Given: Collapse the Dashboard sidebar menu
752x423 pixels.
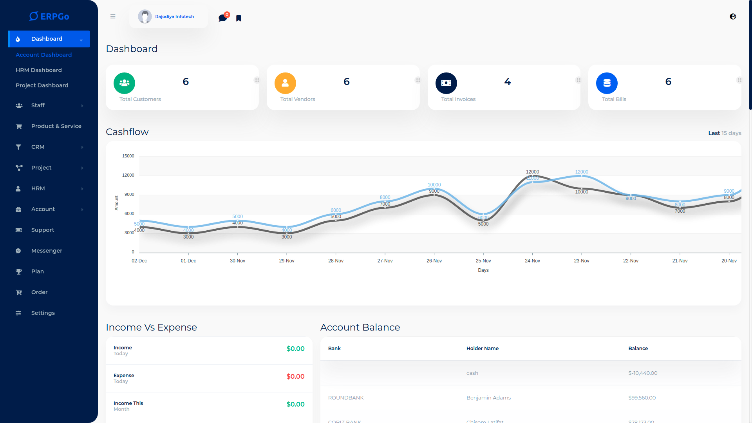Looking at the screenshot, I should pyautogui.click(x=49, y=39).
